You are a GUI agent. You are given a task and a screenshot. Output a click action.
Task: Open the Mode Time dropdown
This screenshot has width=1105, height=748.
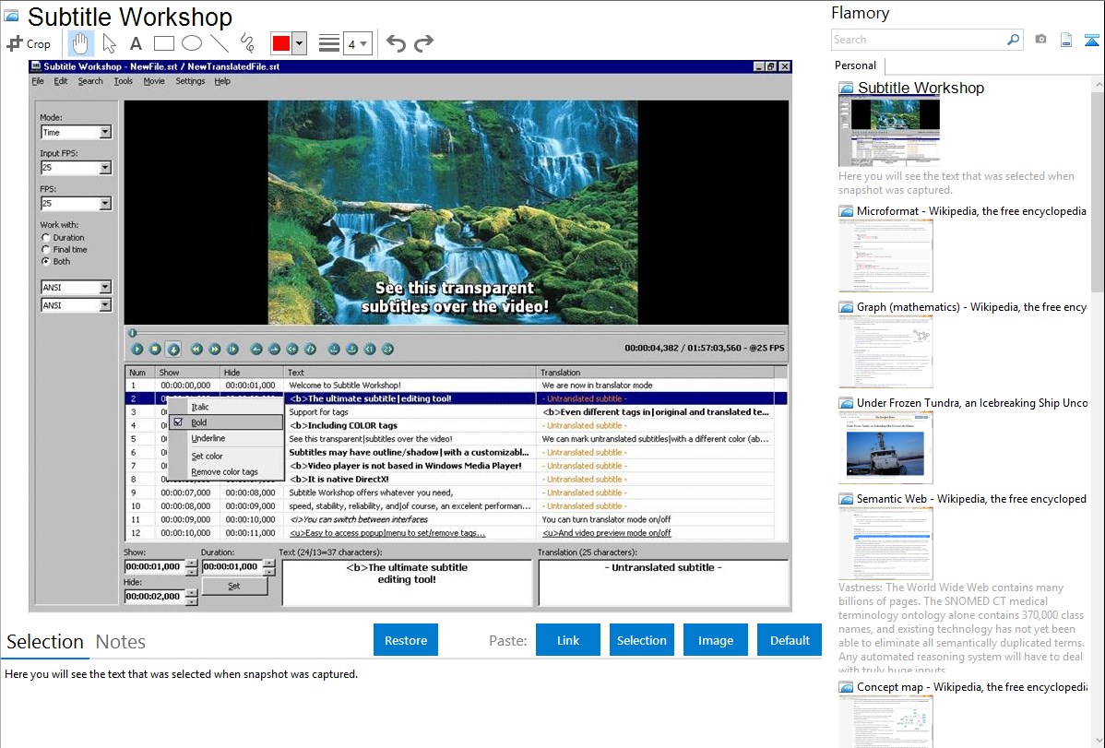(x=104, y=133)
